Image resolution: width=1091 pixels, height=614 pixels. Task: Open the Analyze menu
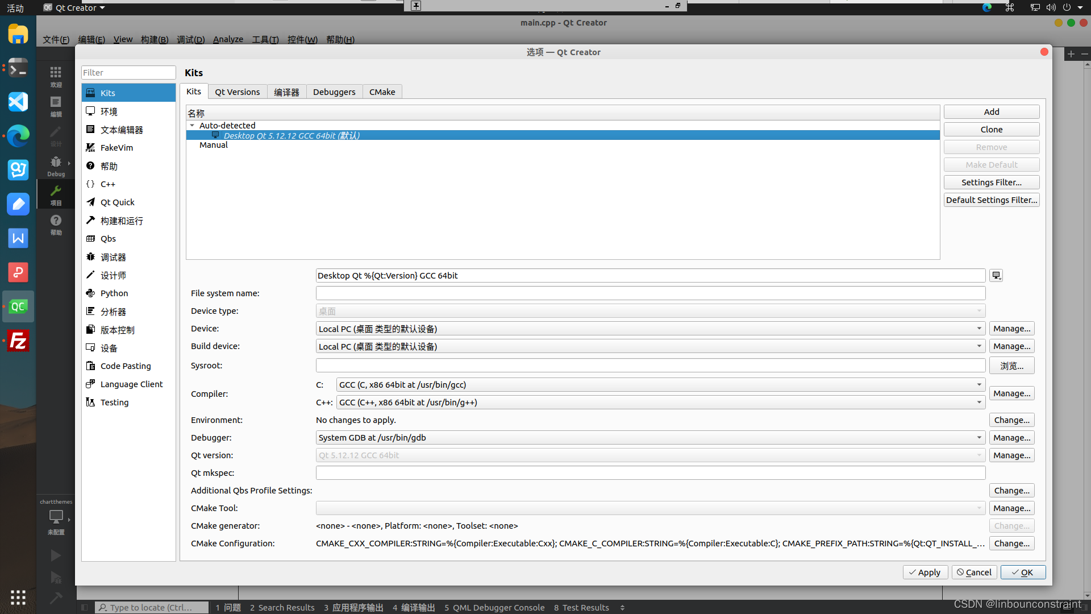coord(228,39)
